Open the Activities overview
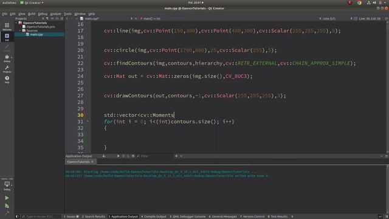This screenshot has width=389, height=219. (x=9, y=2)
